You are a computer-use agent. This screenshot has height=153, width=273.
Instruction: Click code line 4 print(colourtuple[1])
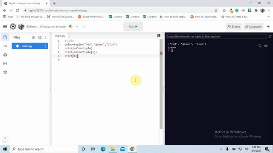click(81, 52)
